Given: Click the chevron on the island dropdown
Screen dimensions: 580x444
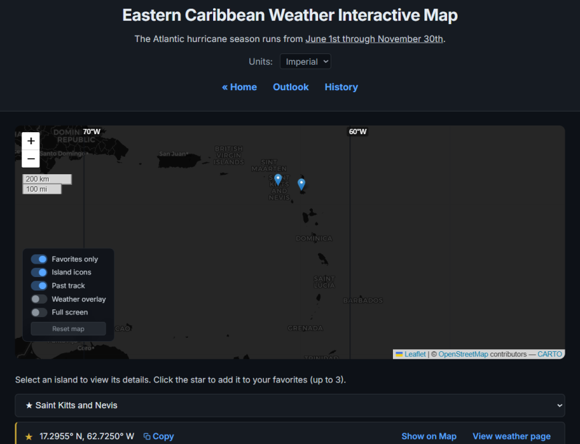Looking at the screenshot, I should pyautogui.click(x=560, y=405).
